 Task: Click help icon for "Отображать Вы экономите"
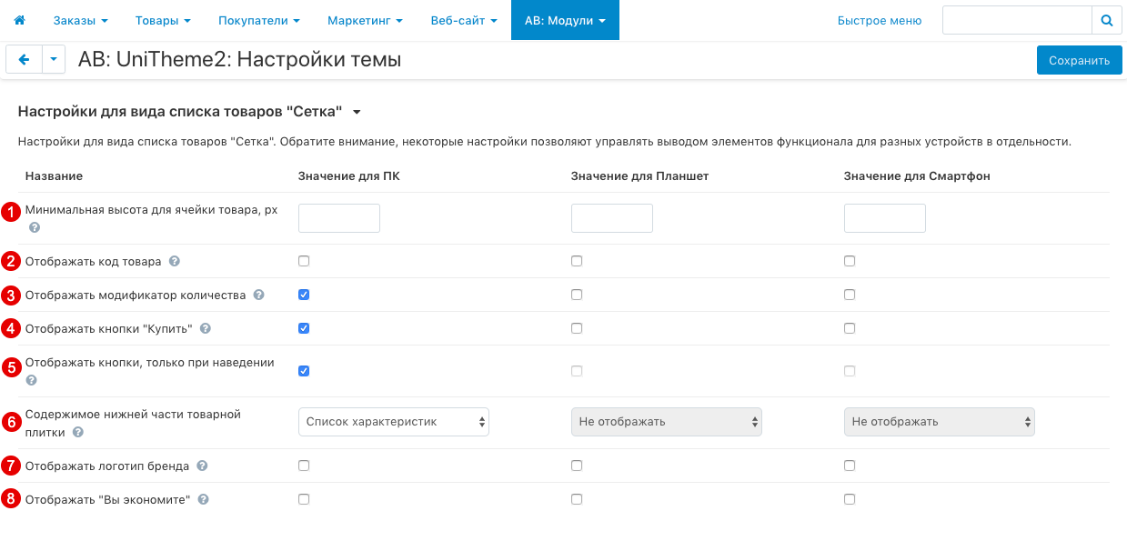tap(203, 498)
